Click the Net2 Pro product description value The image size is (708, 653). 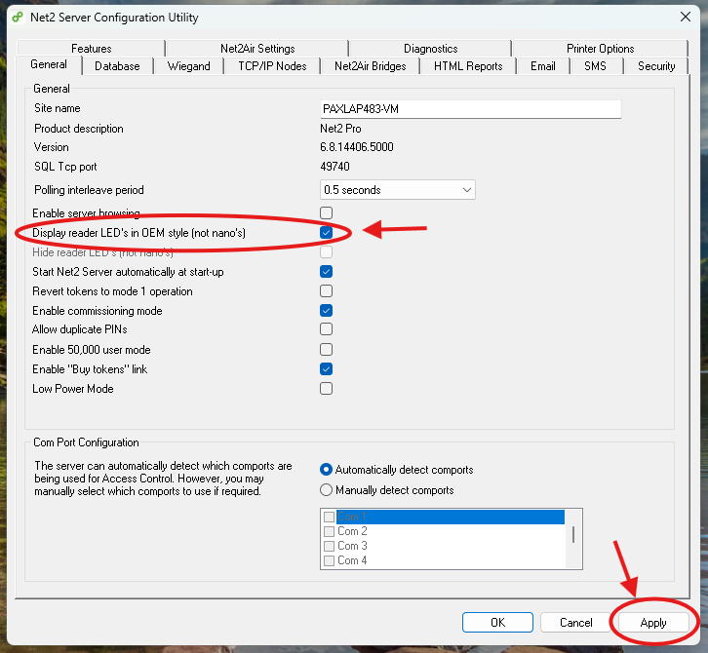coord(340,129)
